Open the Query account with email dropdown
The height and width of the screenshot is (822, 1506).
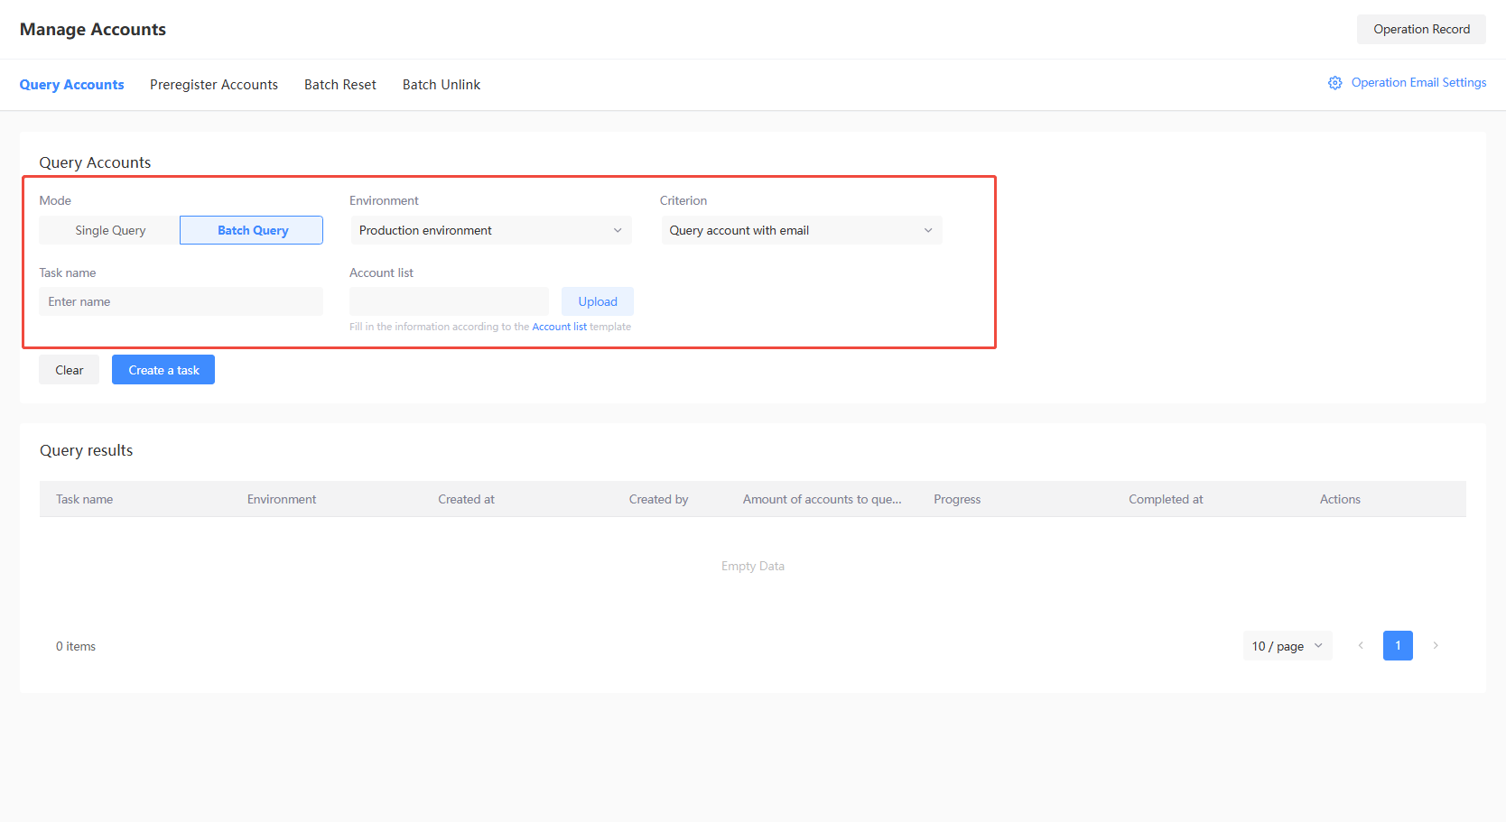click(802, 230)
